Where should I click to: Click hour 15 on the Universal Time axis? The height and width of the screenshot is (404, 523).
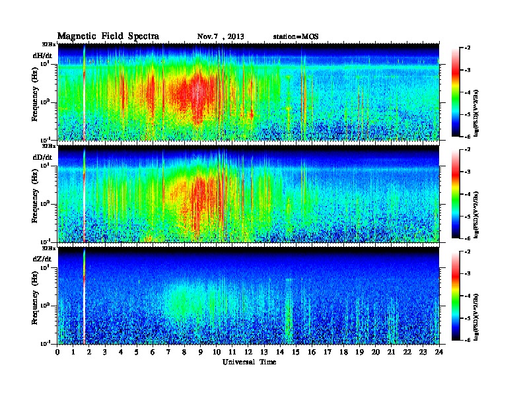click(296, 353)
